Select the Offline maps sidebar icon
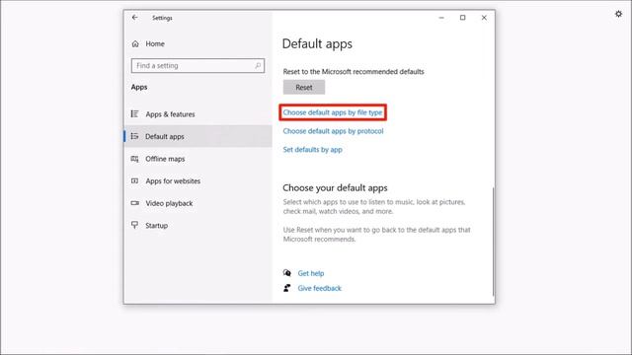This screenshot has width=632, height=355. [x=134, y=159]
